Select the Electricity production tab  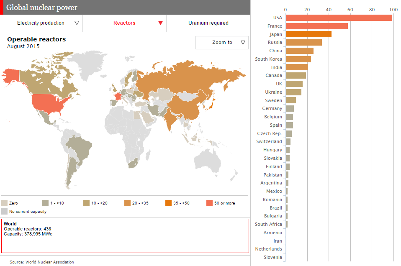click(x=41, y=23)
